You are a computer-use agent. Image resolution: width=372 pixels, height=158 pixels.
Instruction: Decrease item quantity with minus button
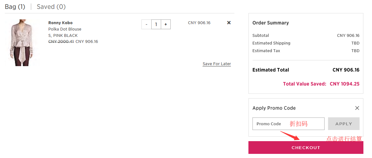click(146, 24)
